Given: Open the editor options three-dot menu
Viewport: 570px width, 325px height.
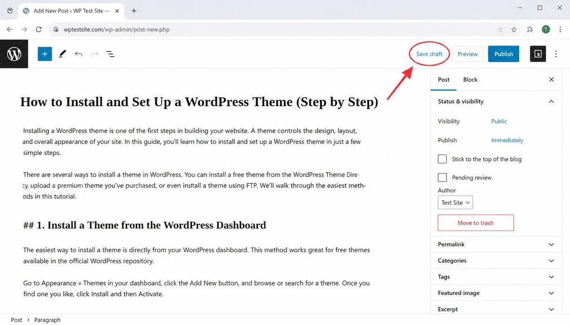Looking at the screenshot, I should (556, 54).
